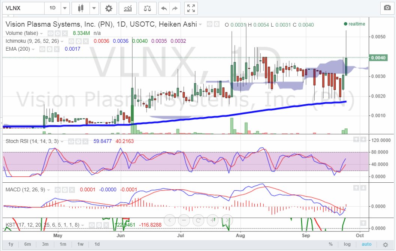Hide Ichimoku indicator with eye icon

[72, 41]
